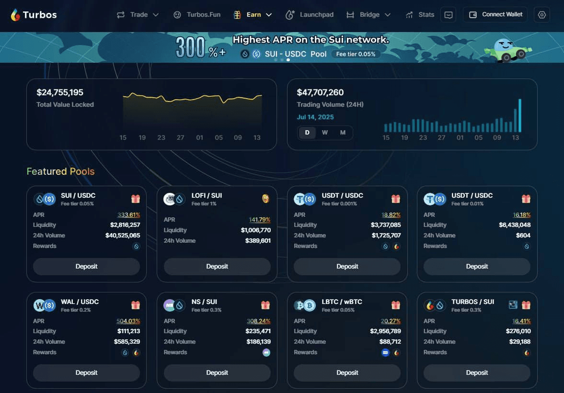Click the 16.41% APR link
This screenshot has width=564, height=393.
[521, 321]
